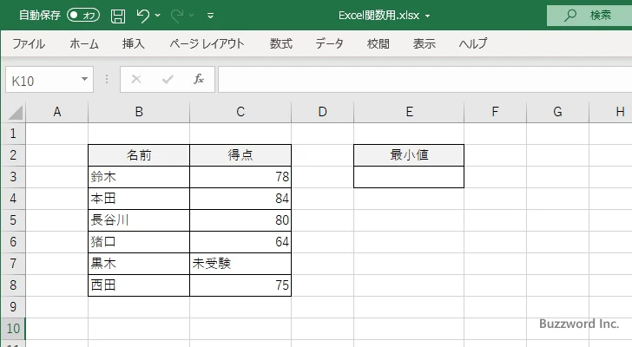Viewport: 632px width, 347px height.
Task: Select the score cell showing 75
Action: click(240, 285)
